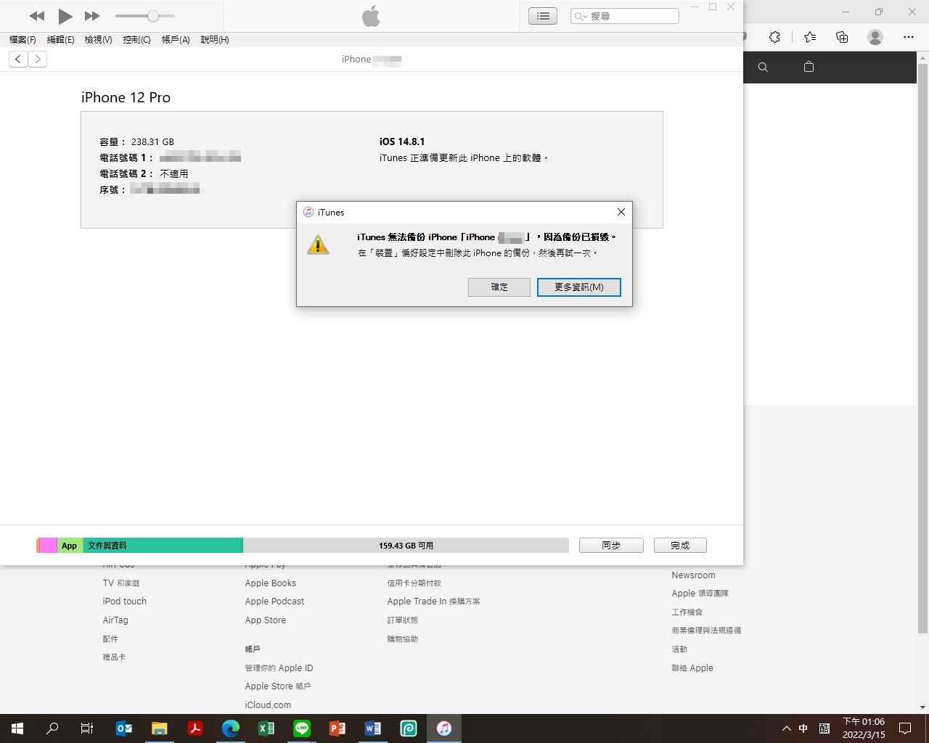
Task: Open the Newsroom footer link
Action: (x=693, y=575)
